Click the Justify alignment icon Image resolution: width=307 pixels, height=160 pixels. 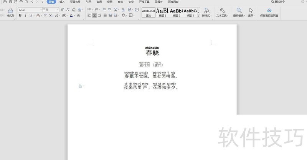[x=105, y=15]
